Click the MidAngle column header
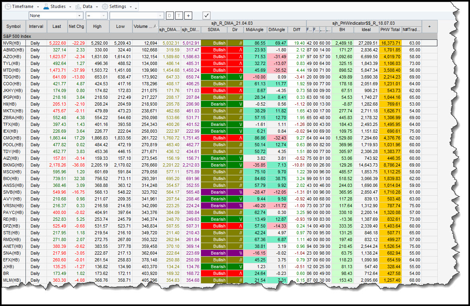Viewport: 470px width, 306px height. pyautogui.click(x=255, y=30)
